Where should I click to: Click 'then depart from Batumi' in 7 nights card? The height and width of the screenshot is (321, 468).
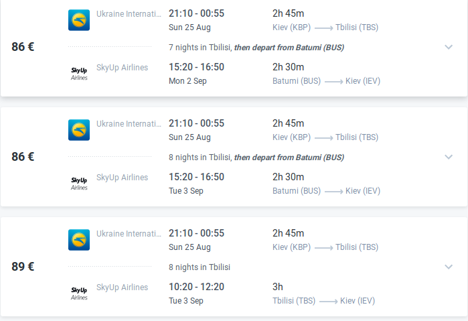coord(289,48)
